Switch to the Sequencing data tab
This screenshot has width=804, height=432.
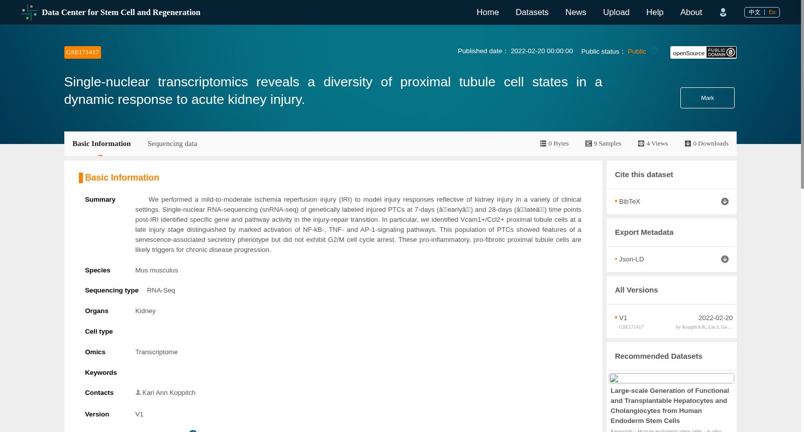pos(172,143)
